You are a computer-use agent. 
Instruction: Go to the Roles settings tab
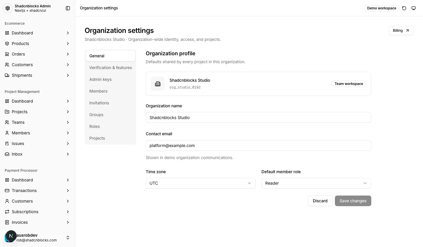pyautogui.click(x=110, y=126)
